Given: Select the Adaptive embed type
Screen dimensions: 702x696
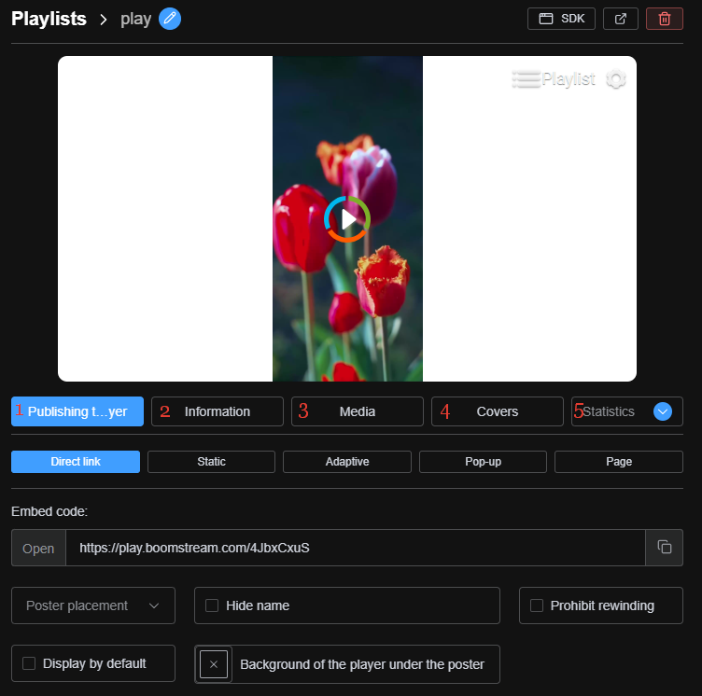Looking at the screenshot, I should pyautogui.click(x=347, y=462).
